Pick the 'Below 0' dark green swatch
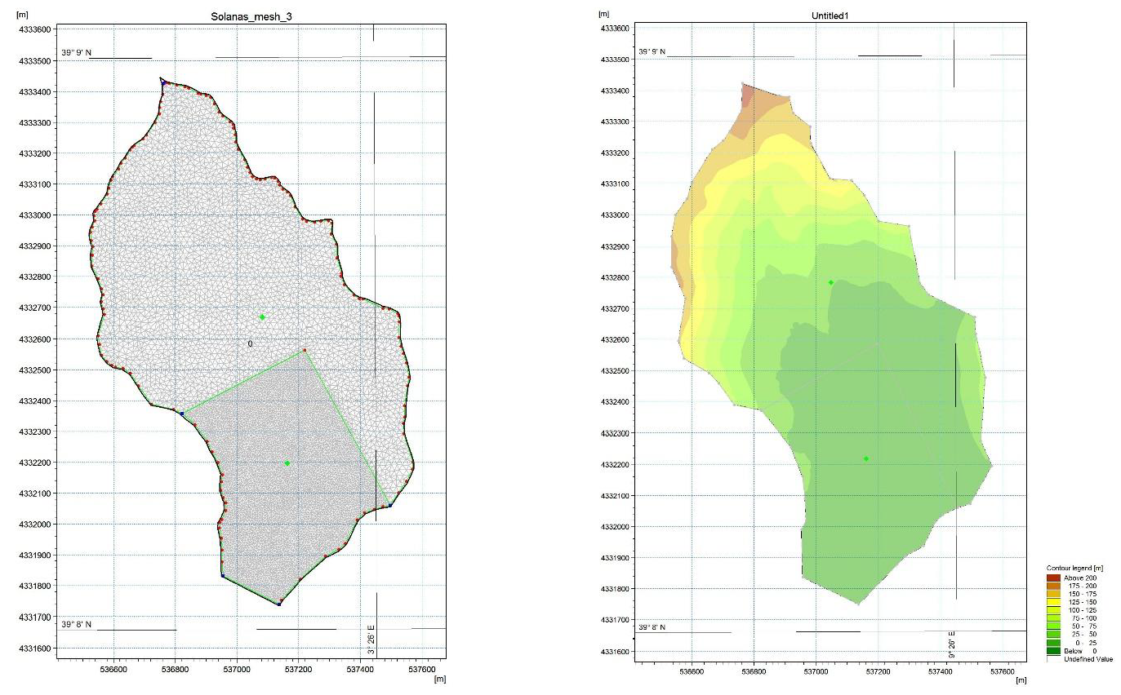 click(1054, 651)
